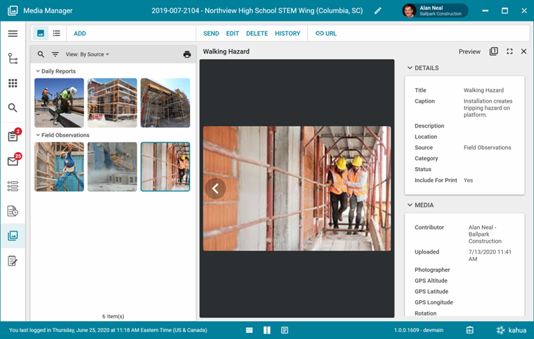Collapse the Daily Reports group
534x339 pixels.
pos(38,71)
